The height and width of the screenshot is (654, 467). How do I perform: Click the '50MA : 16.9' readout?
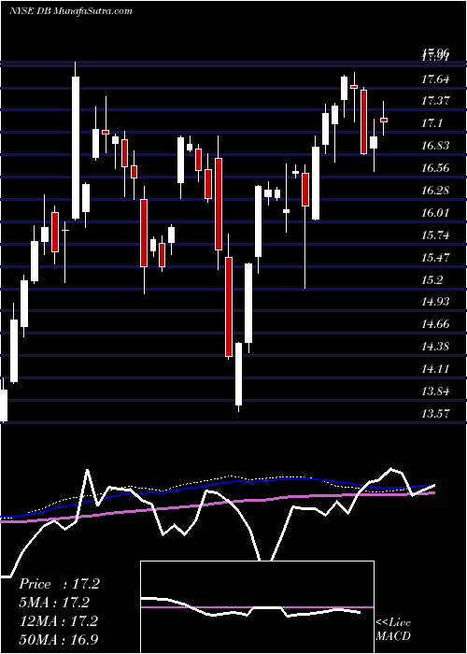click(59, 639)
